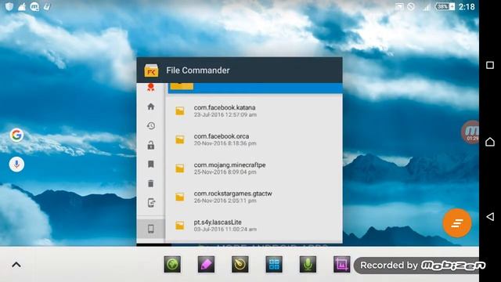Image resolution: width=501 pixels, height=282 pixels.
Task: Tap the Android Home navigation button
Action: (x=490, y=142)
